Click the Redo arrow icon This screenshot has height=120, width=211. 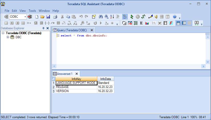[87, 17]
